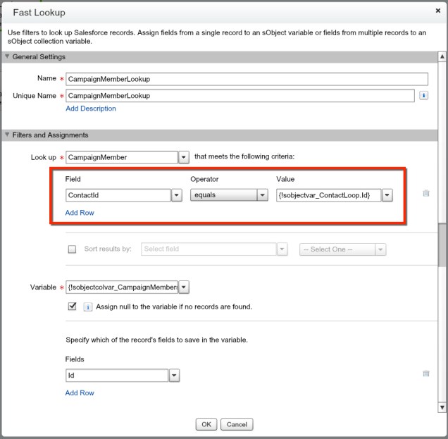Delete the Id field row

425,375
